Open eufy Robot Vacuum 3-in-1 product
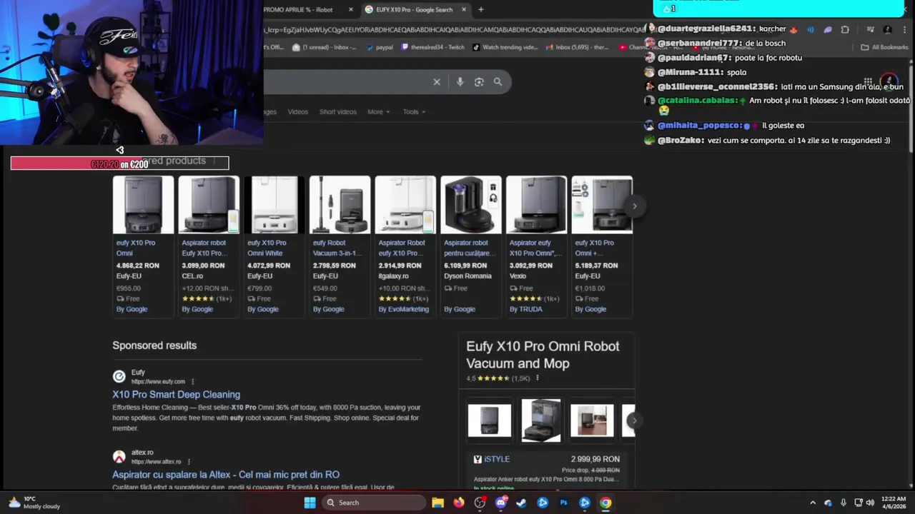Viewport: 915px width, 514px height. coord(340,246)
